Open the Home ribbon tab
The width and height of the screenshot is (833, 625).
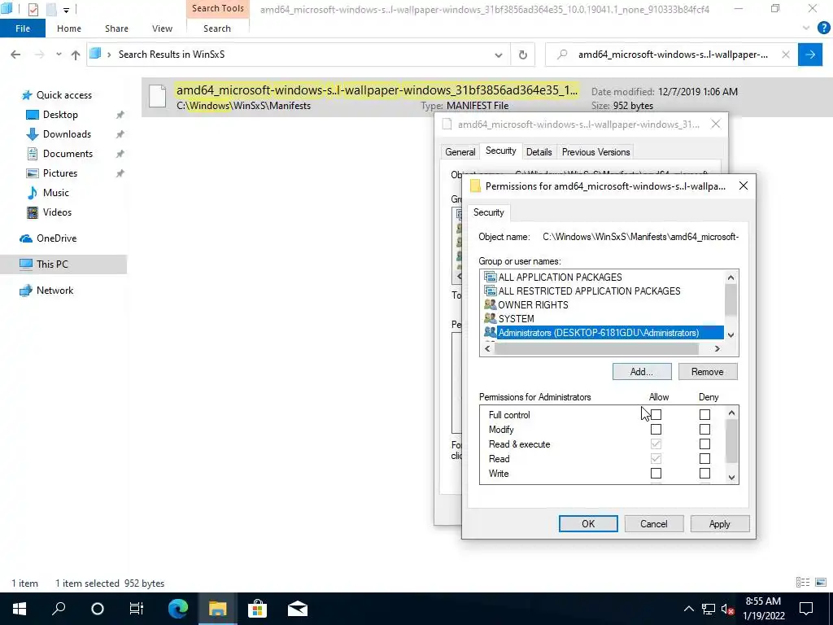pyautogui.click(x=69, y=28)
